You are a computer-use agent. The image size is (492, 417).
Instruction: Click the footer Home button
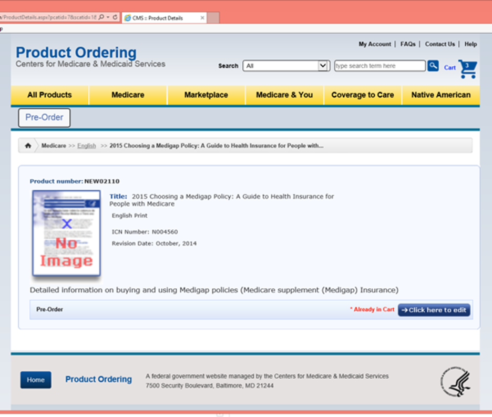point(36,380)
